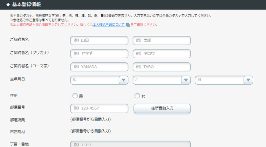
Task: Click the red ※本人確認書類と同じ情報 notice
Action: (x=84, y=25)
